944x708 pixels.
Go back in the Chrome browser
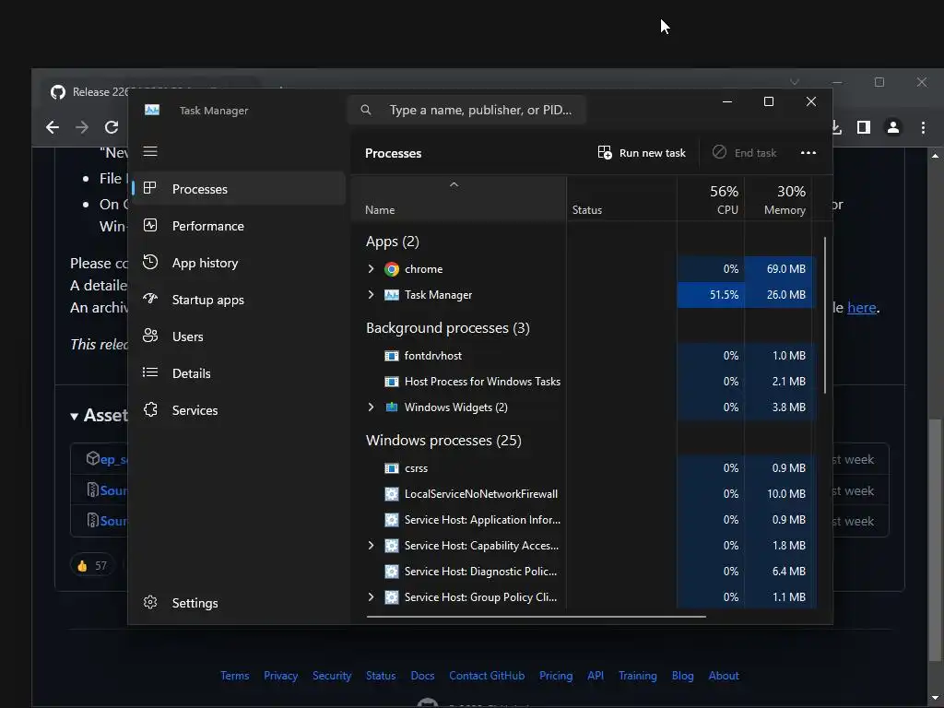point(53,127)
